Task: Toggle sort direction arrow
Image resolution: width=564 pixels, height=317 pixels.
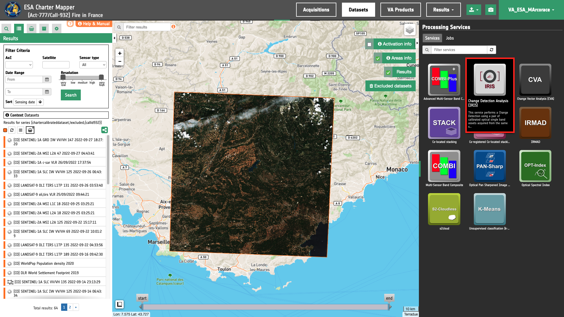Action: 40,102
